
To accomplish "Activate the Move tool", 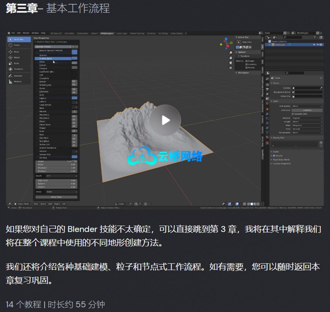I will [17, 52].
